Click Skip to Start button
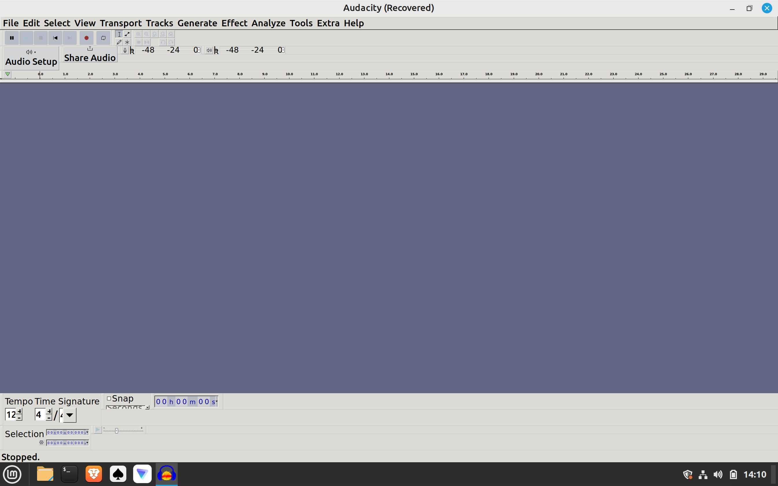Image resolution: width=778 pixels, height=486 pixels. point(55,38)
